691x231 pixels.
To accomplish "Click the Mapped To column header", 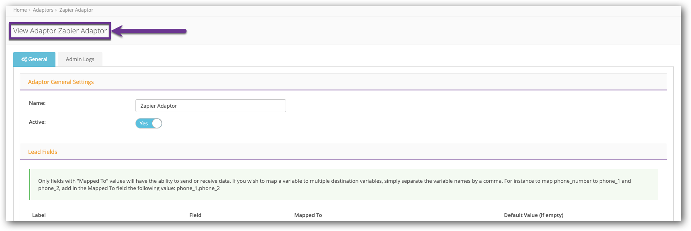I will pyautogui.click(x=308, y=215).
